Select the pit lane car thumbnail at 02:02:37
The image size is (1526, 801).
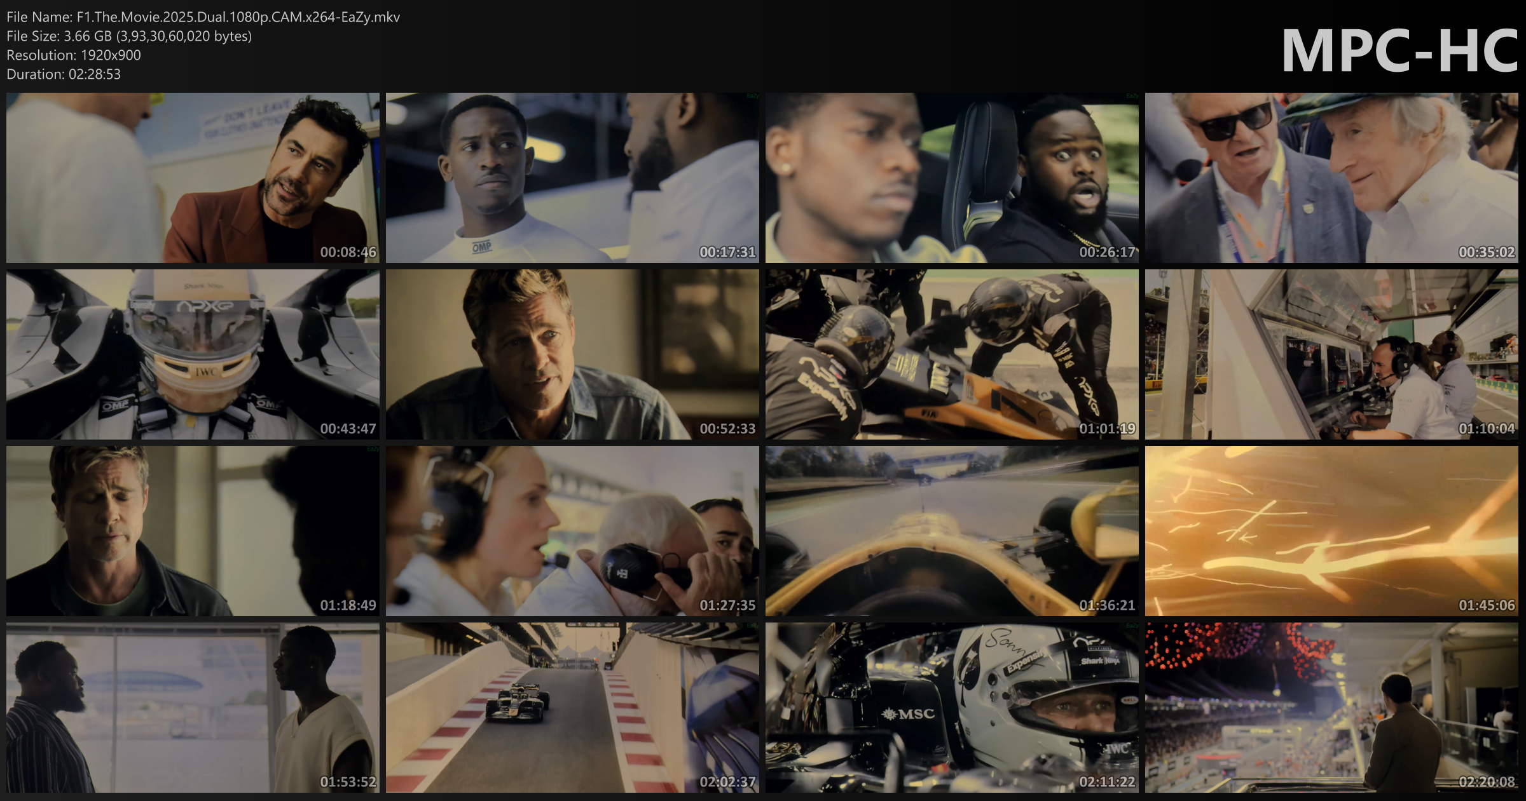coord(572,708)
